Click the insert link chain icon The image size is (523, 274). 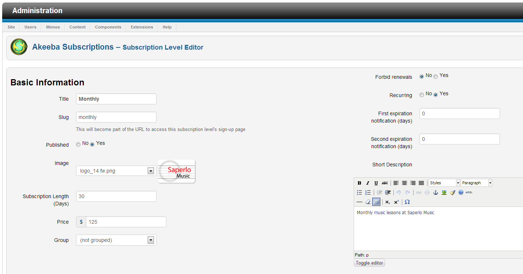tap(419, 192)
